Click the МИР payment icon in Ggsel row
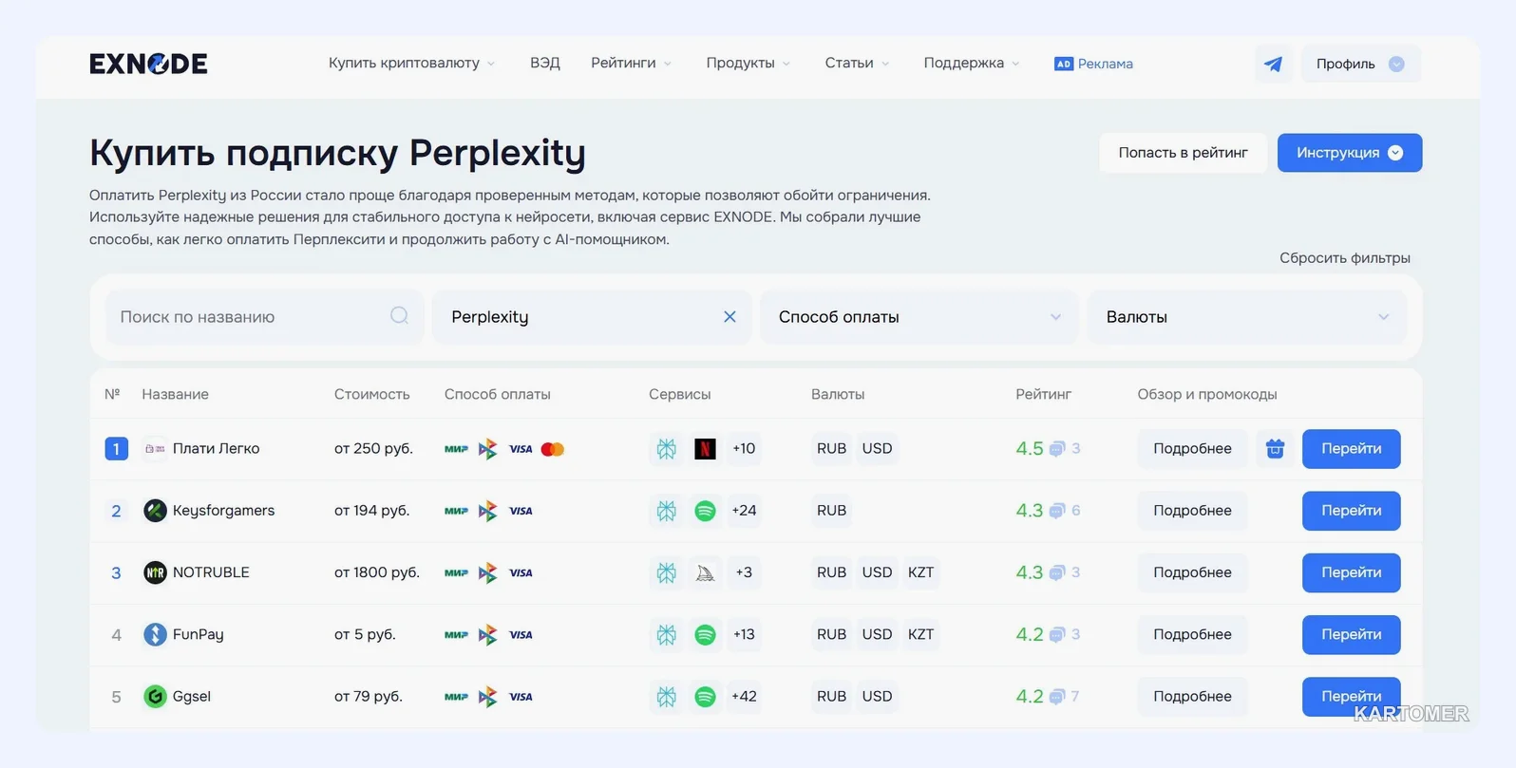The image size is (1516, 768). click(456, 697)
